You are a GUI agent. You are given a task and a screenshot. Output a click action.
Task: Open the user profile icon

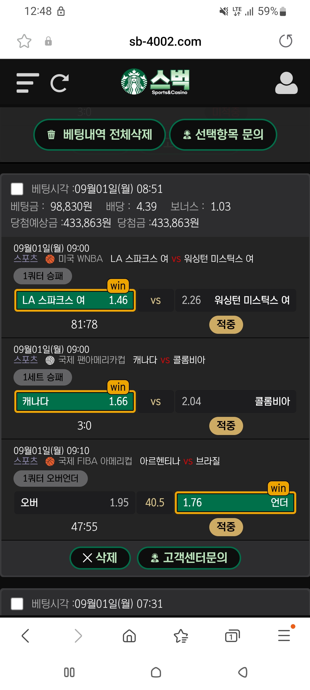286,83
